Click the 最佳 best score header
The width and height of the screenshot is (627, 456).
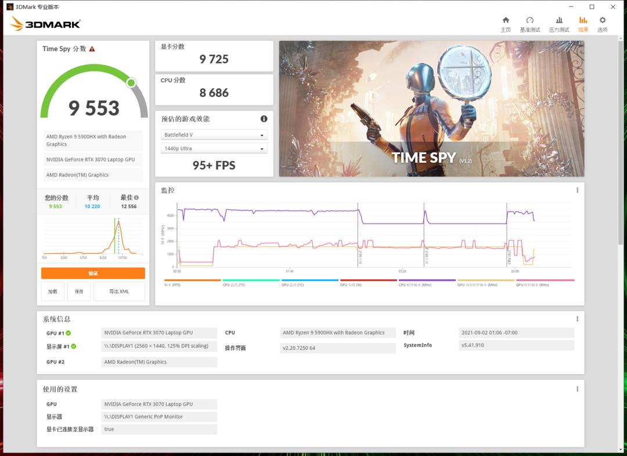click(x=128, y=197)
